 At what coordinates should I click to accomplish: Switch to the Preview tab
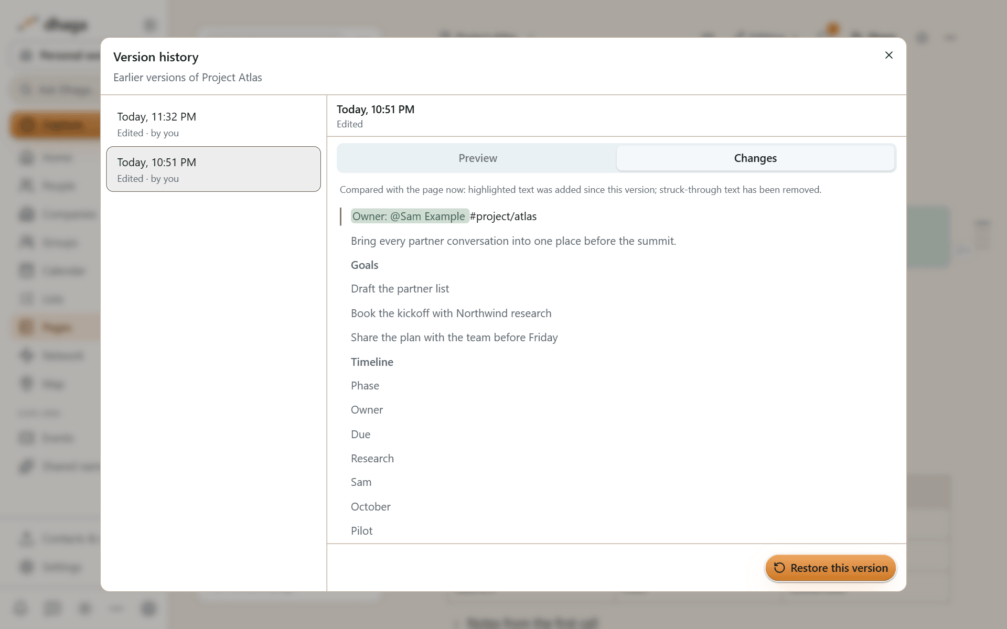[477, 158]
